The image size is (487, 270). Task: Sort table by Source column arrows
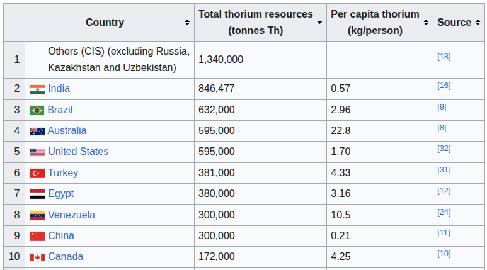point(478,23)
